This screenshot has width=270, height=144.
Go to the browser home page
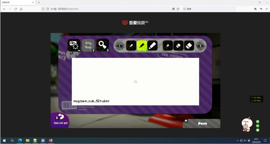(21, 9)
